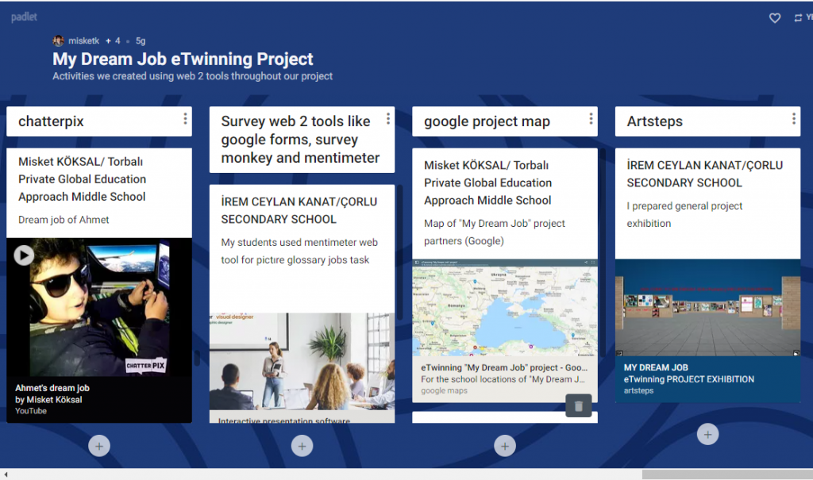Click the 'artsteps' source label
This screenshot has width=813, height=480.
pyautogui.click(x=639, y=391)
